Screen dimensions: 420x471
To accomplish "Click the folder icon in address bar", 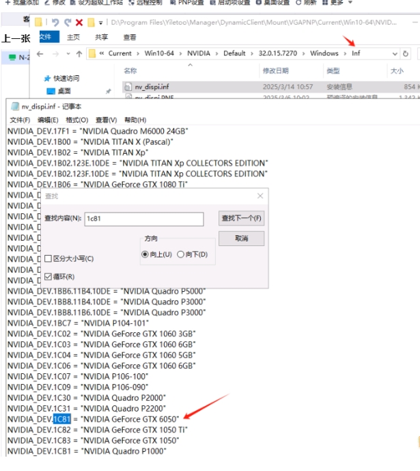I will click(92, 53).
